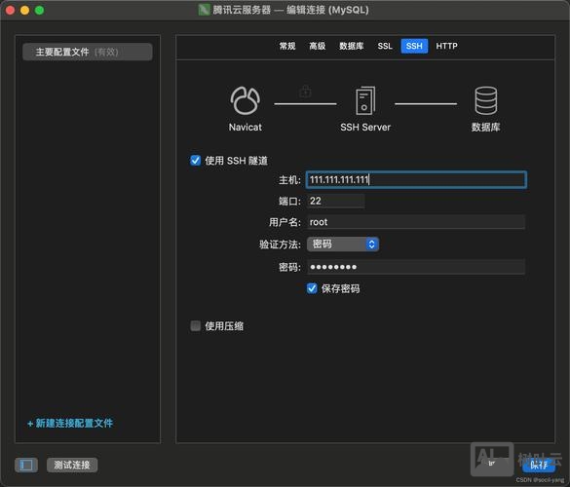
Task: Click the 用户名 field containing root
Action: point(416,222)
